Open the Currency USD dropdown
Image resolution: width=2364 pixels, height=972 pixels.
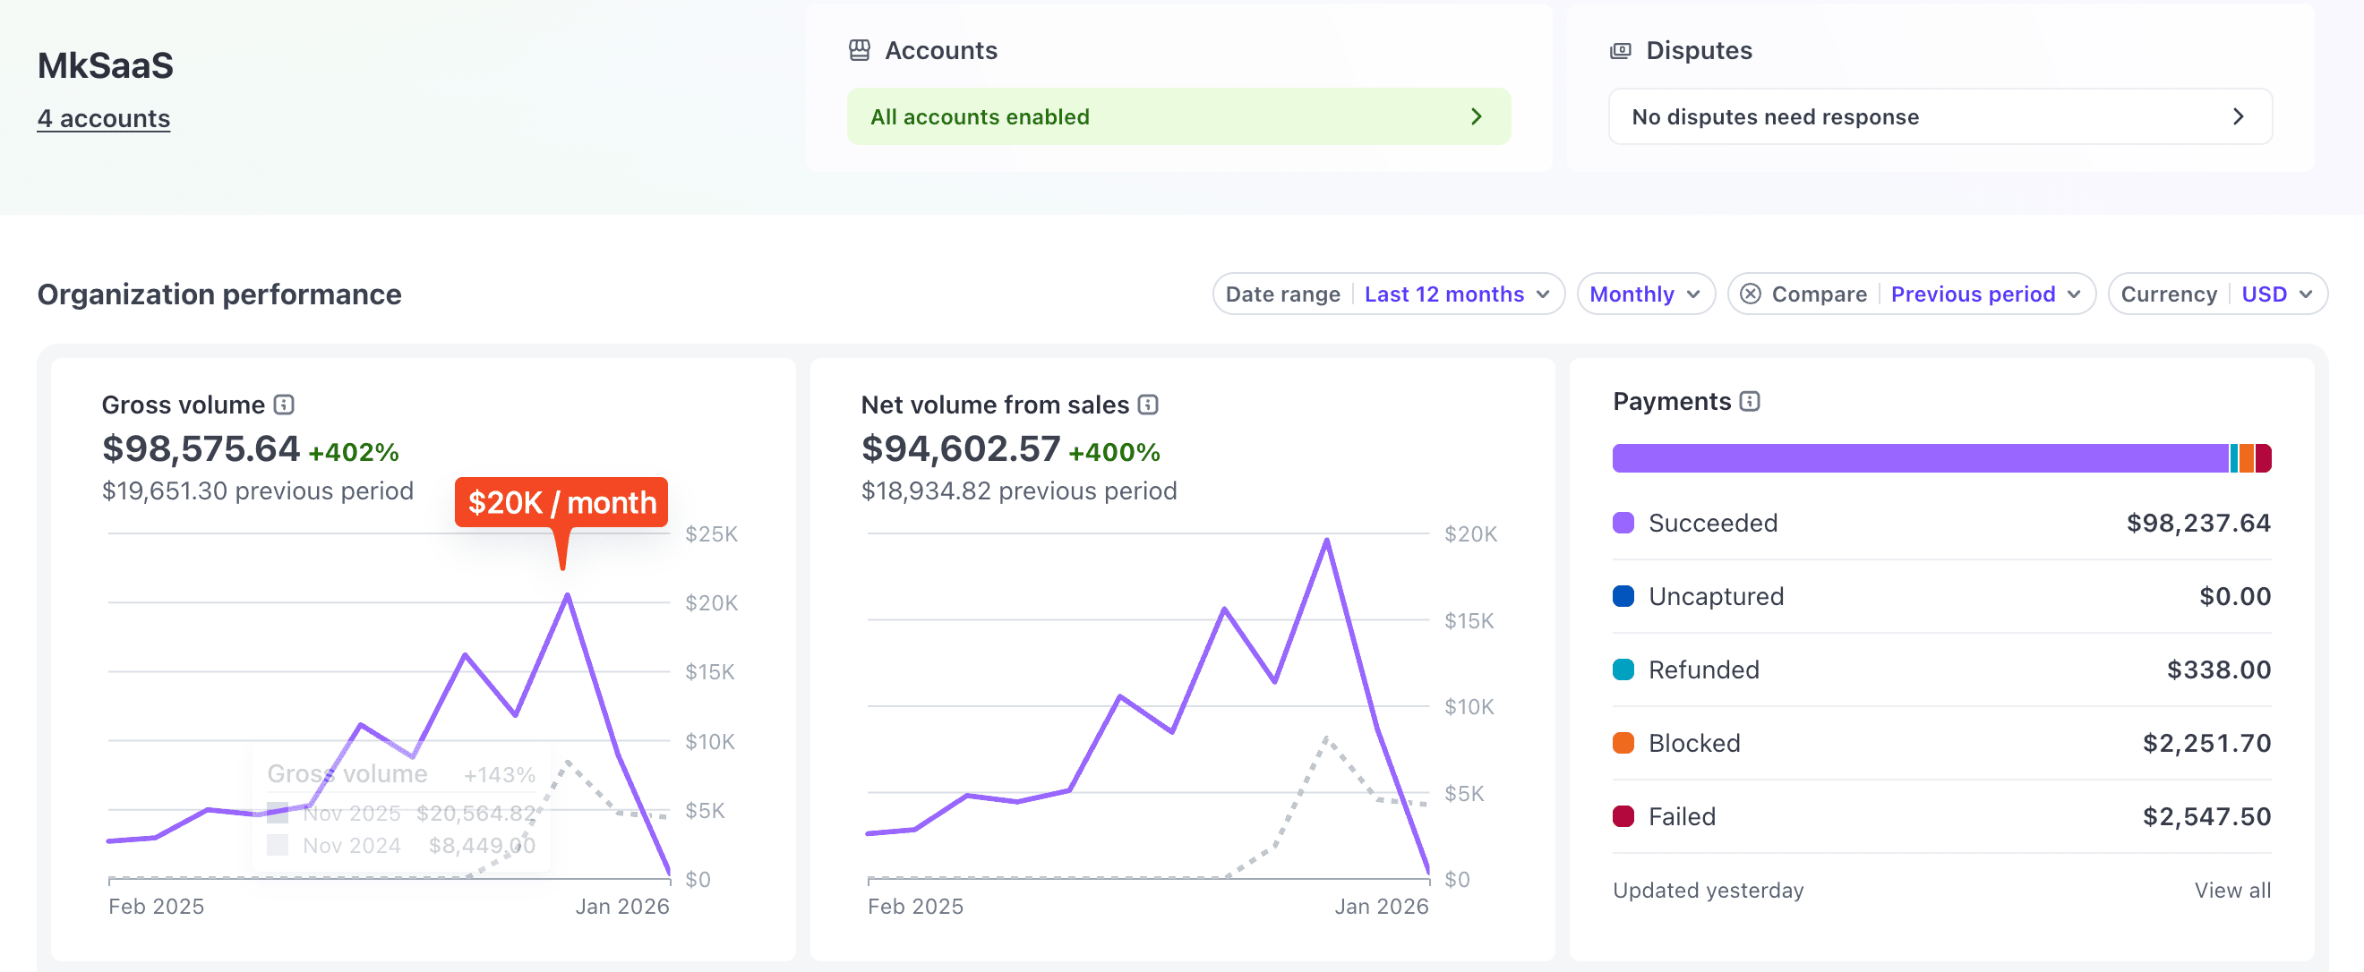pyautogui.click(x=2275, y=294)
